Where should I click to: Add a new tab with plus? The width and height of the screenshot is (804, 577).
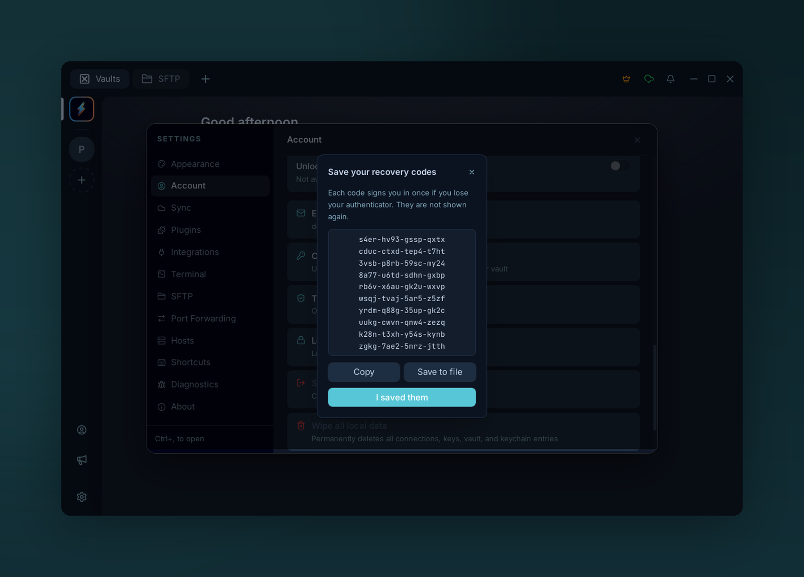click(x=206, y=79)
